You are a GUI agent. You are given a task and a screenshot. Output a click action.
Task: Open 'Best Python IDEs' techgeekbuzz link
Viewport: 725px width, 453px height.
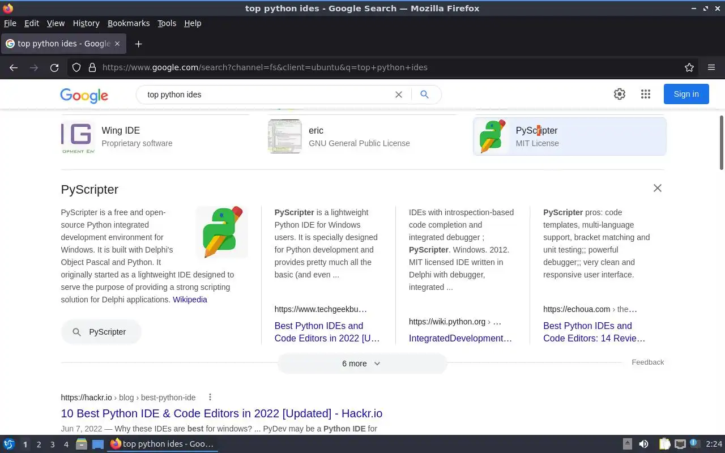click(327, 332)
